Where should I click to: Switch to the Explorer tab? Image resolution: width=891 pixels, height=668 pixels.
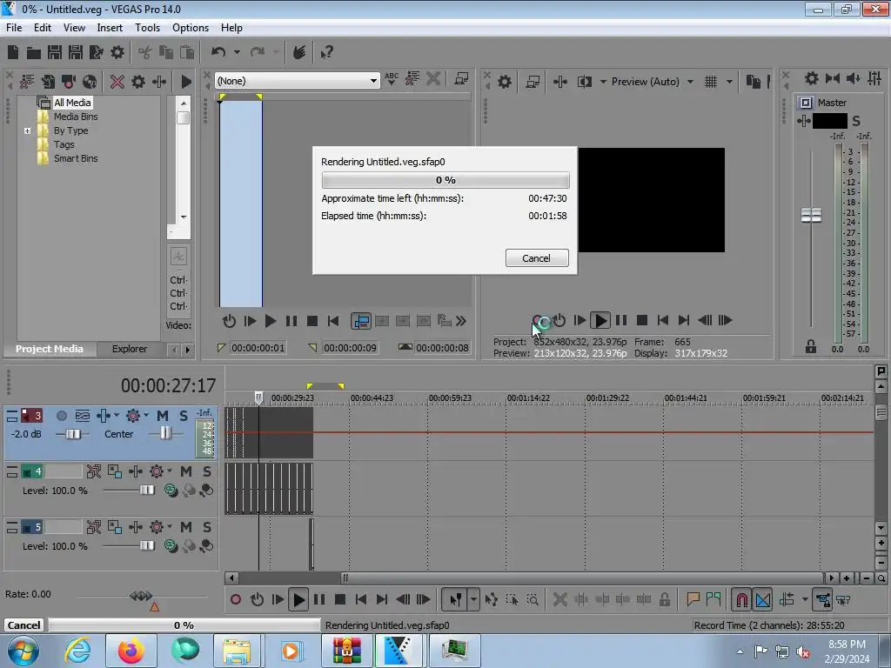click(130, 349)
